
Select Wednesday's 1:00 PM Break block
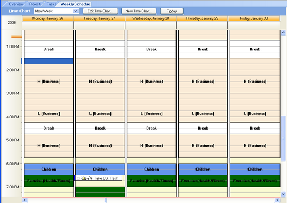152,49
